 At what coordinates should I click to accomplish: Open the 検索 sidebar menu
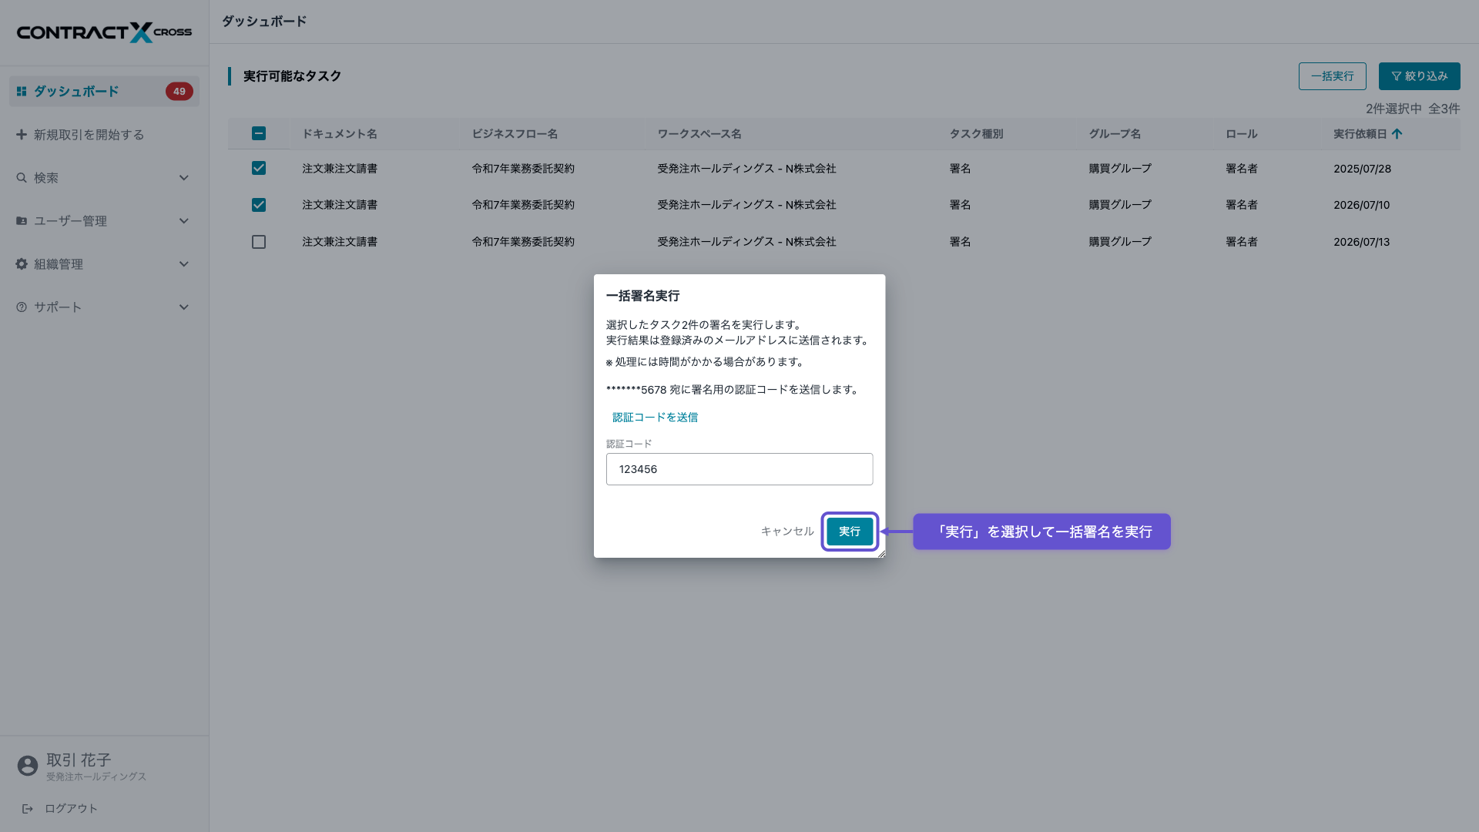coord(104,177)
